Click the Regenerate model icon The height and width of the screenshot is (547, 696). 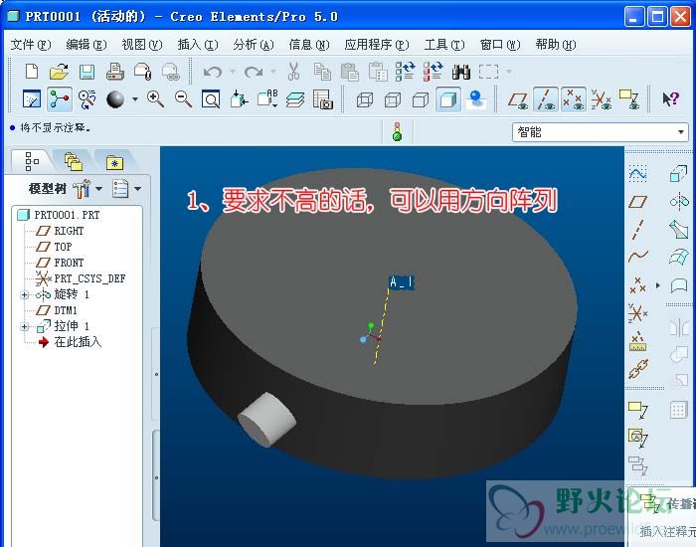click(x=405, y=72)
